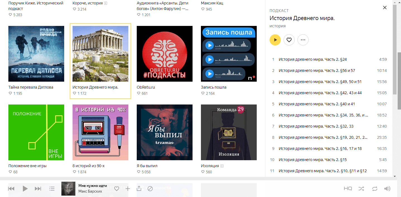
Task: Skip to the next track
Action: 38,189
